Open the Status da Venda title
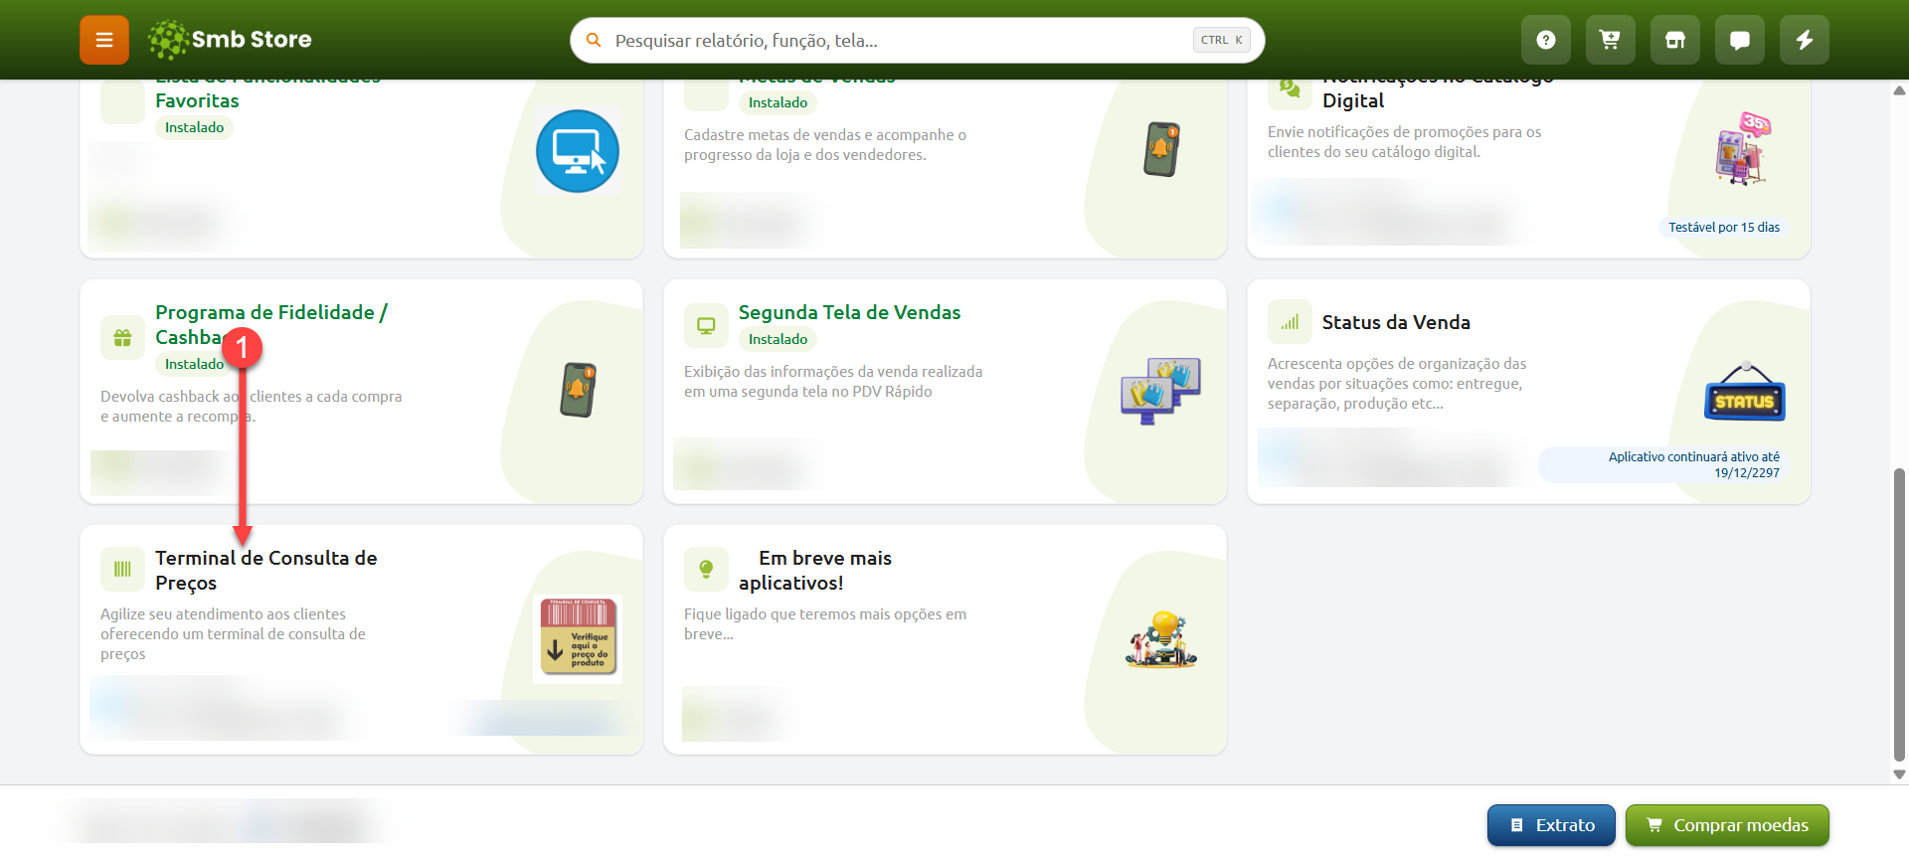1909x864 pixels. 1396,322
